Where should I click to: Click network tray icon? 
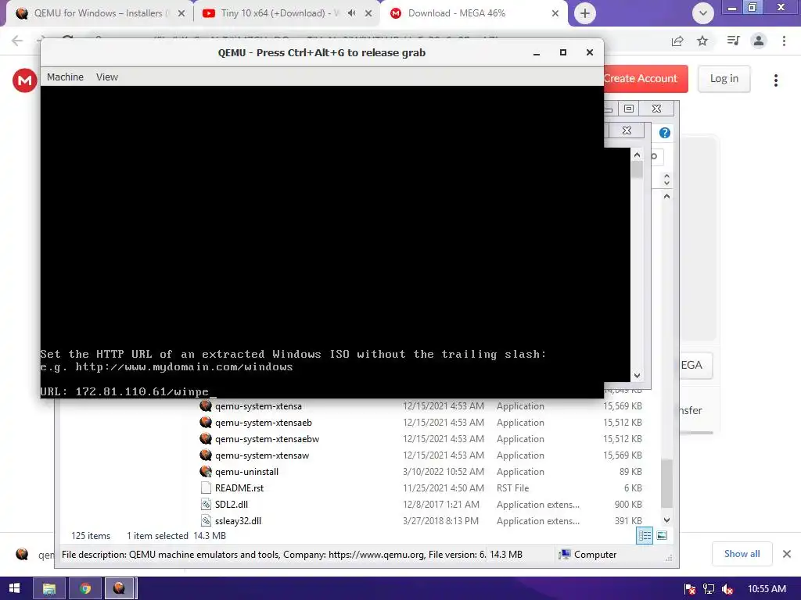click(x=709, y=589)
